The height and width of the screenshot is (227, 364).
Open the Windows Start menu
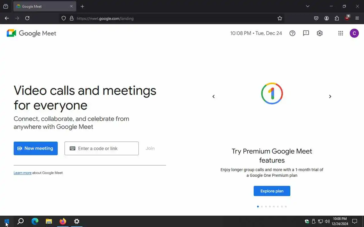7,221
